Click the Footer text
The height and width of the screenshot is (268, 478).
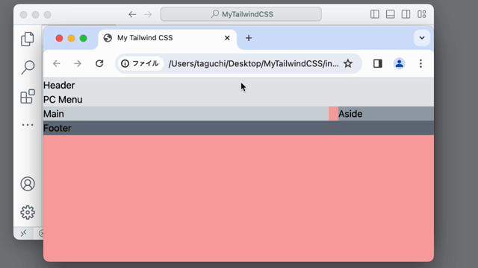[58, 128]
